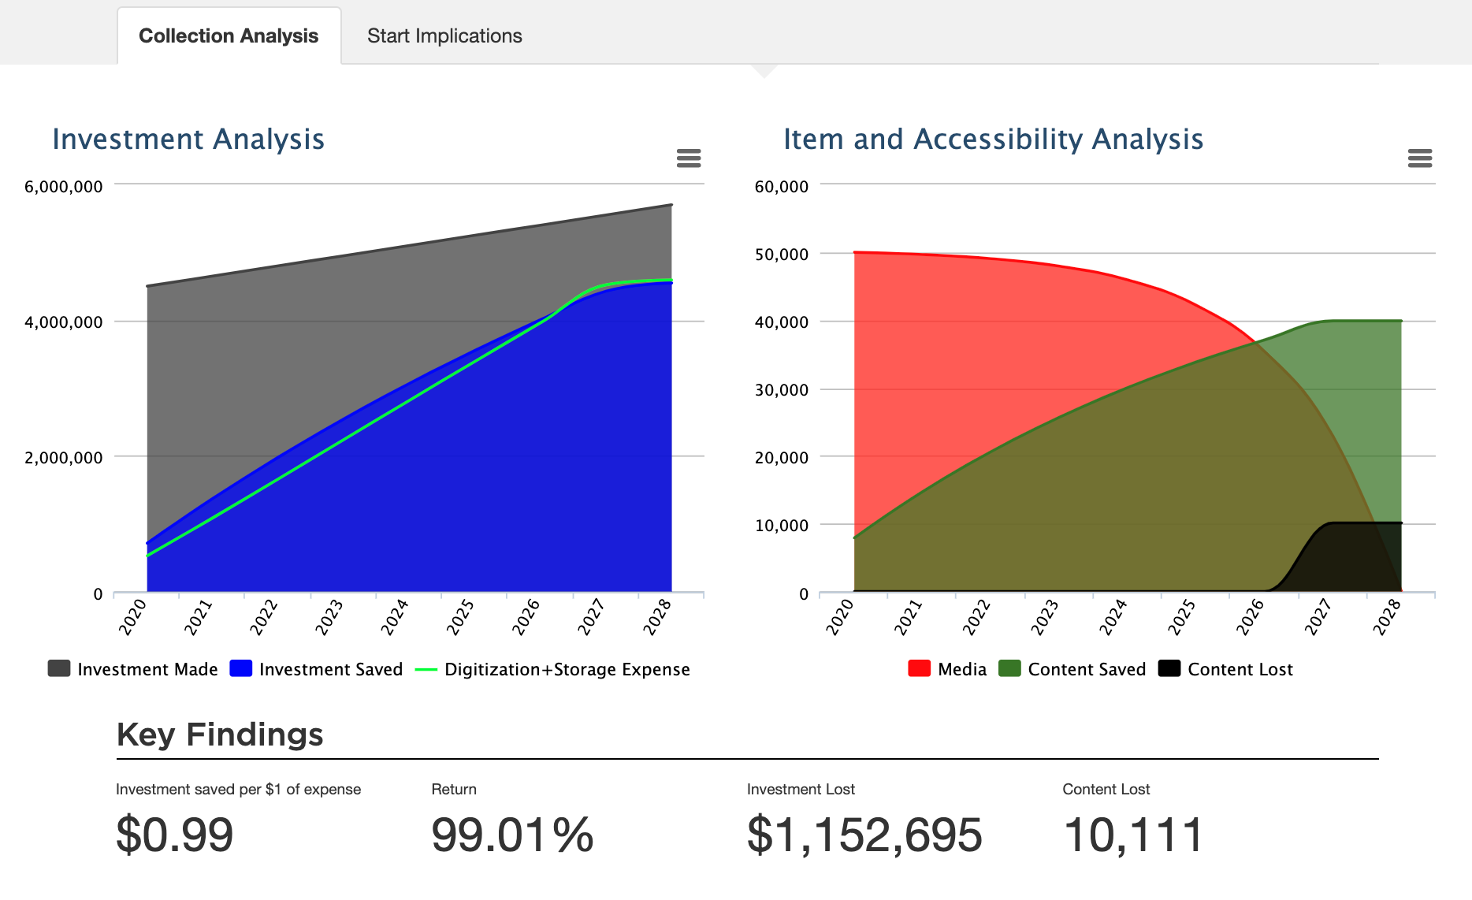Click the black Content Lost color swatch

click(x=1169, y=668)
